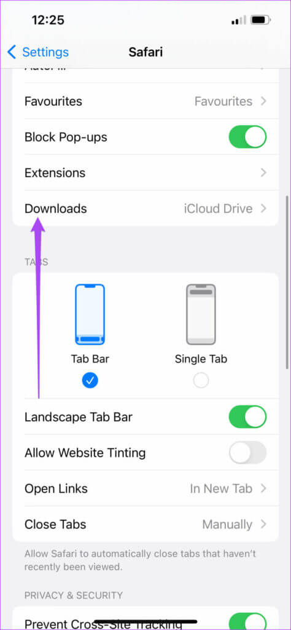Disable the Block Pop-ups switch
The width and height of the screenshot is (291, 630).
(247, 137)
